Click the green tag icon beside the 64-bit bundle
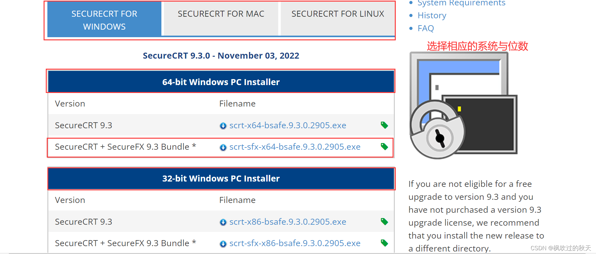596x254 pixels. pos(384,147)
